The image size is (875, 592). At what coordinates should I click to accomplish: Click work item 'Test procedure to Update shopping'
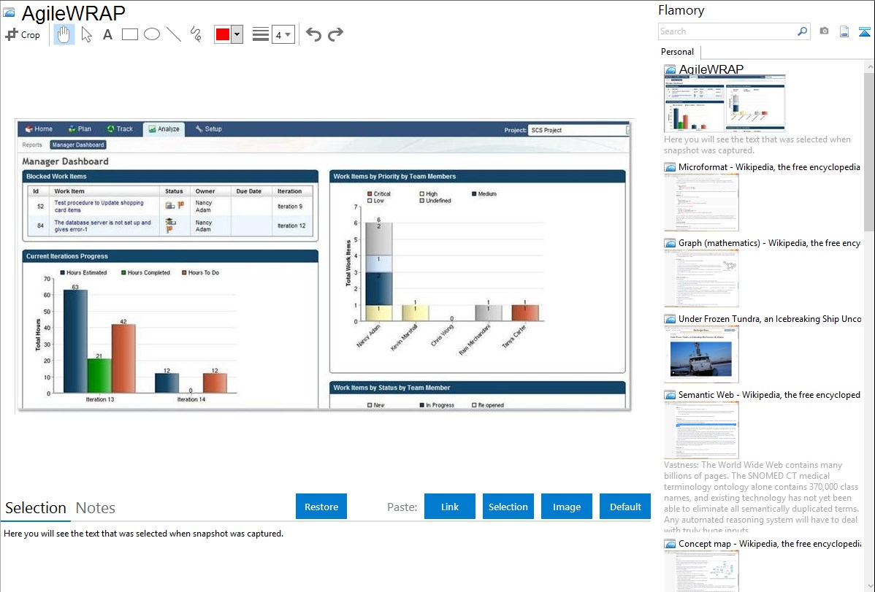point(99,207)
